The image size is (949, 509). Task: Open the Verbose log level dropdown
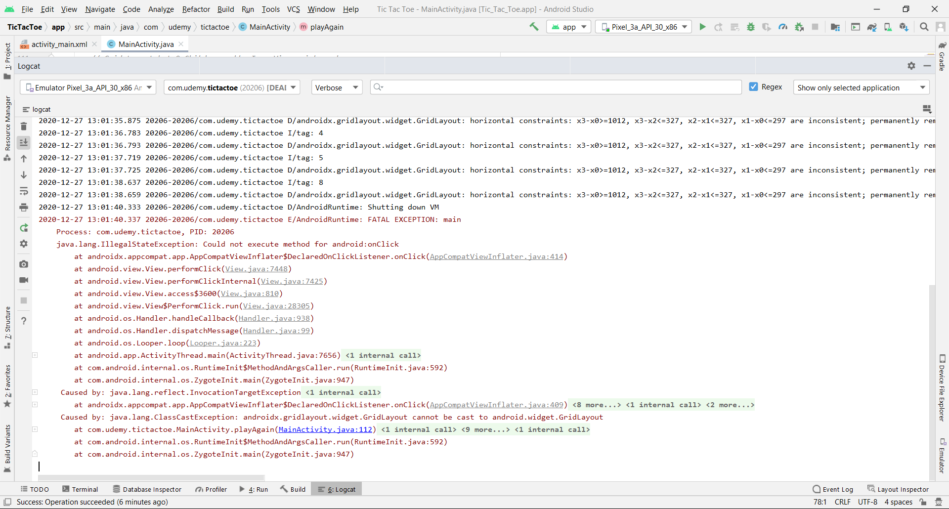[337, 87]
